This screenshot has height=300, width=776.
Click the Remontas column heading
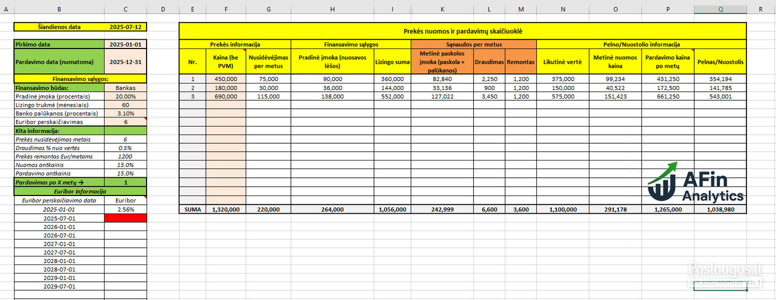coord(521,62)
